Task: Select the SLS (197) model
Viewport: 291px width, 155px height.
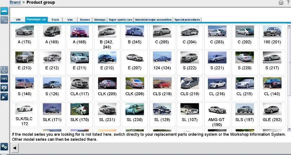Action: pyautogui.click(x=245, y=115)
